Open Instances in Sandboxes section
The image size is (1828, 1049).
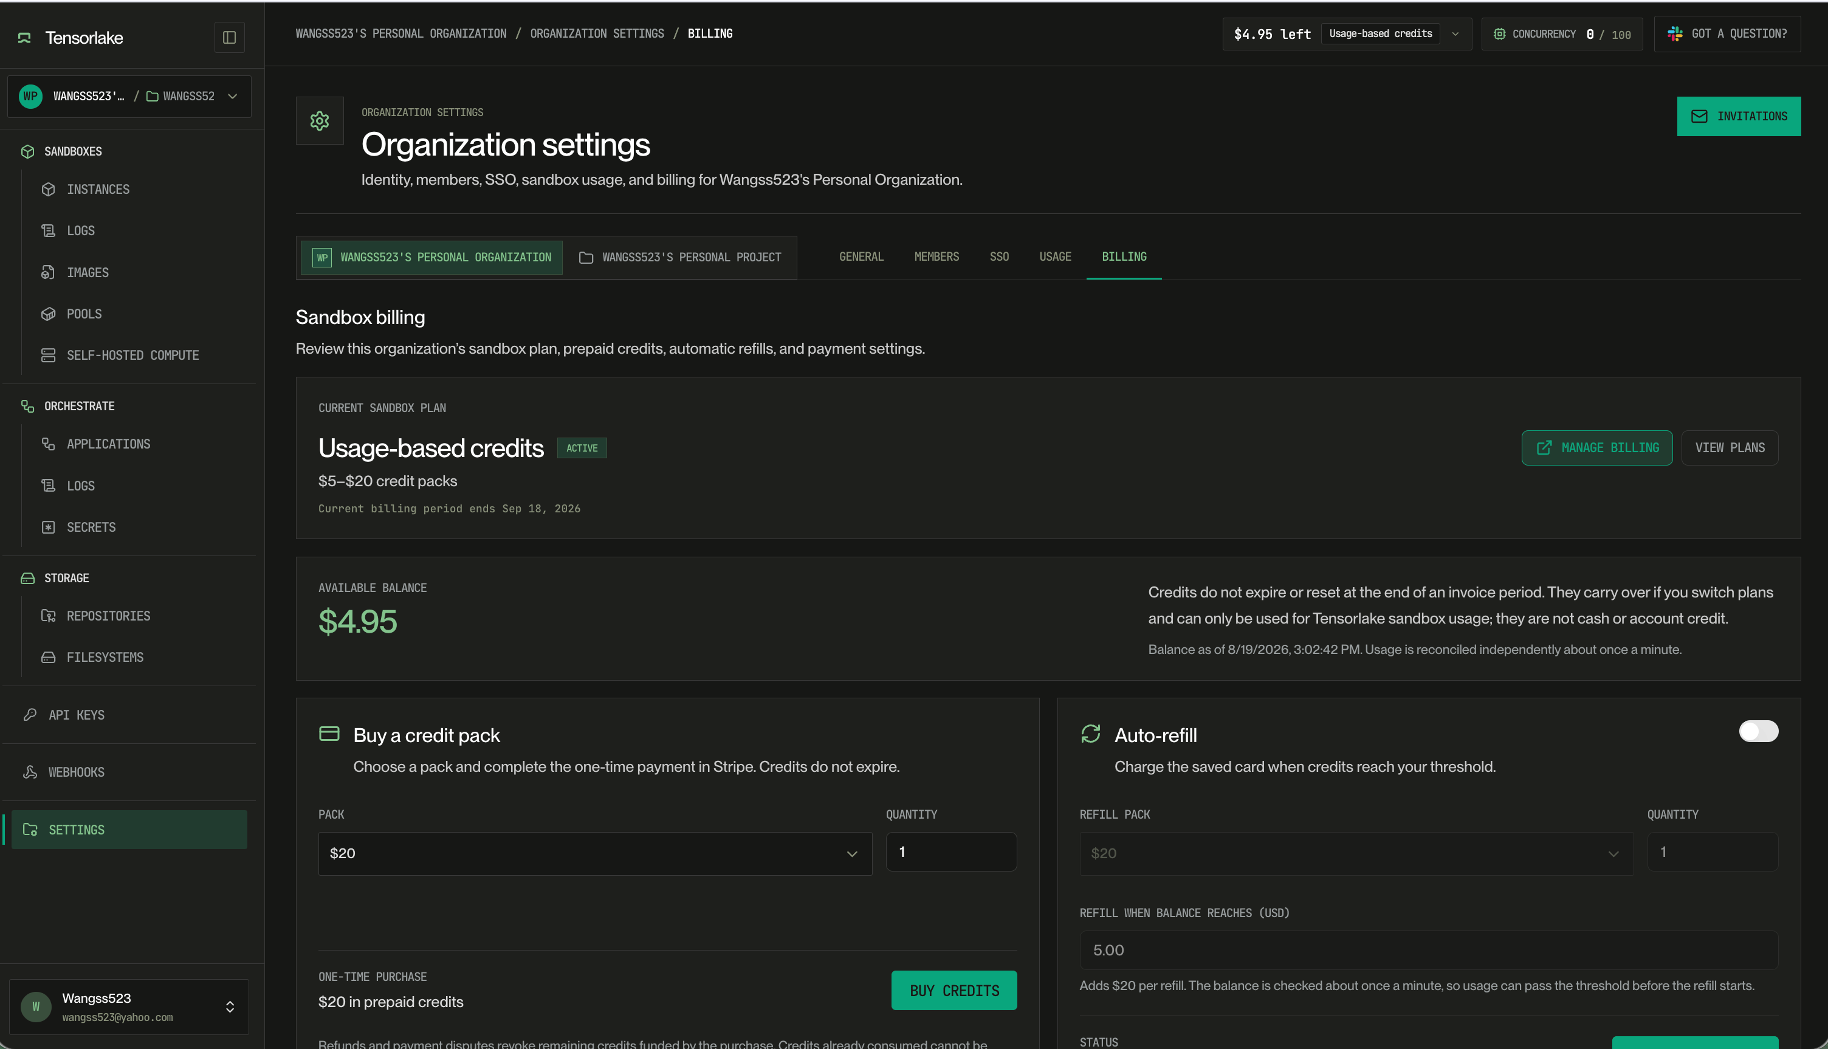[98, 190]
